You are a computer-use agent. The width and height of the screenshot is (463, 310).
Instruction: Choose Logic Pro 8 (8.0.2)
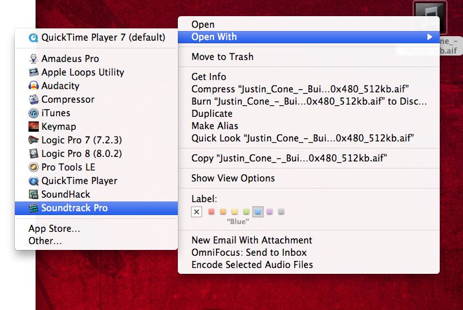pos(96,154)
